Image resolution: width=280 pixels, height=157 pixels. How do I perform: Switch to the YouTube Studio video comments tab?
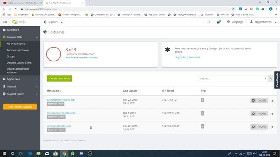[x=22, y=3]
